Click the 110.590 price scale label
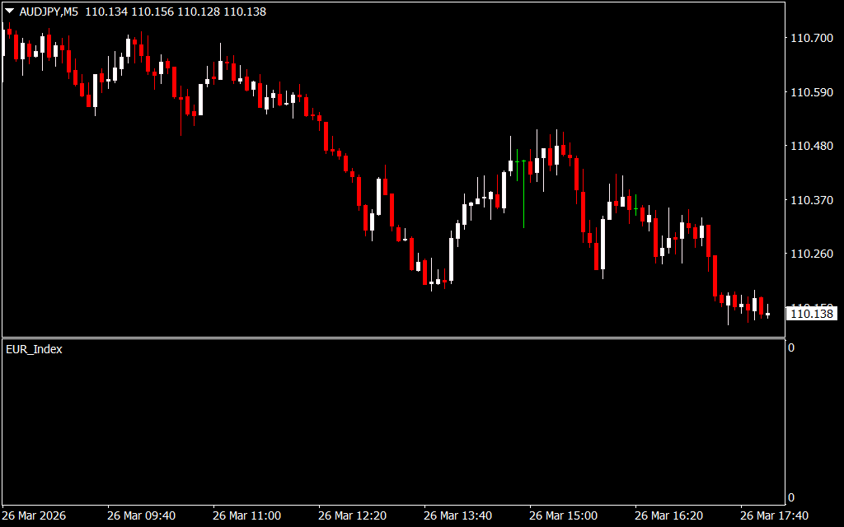 pos(812,92)
